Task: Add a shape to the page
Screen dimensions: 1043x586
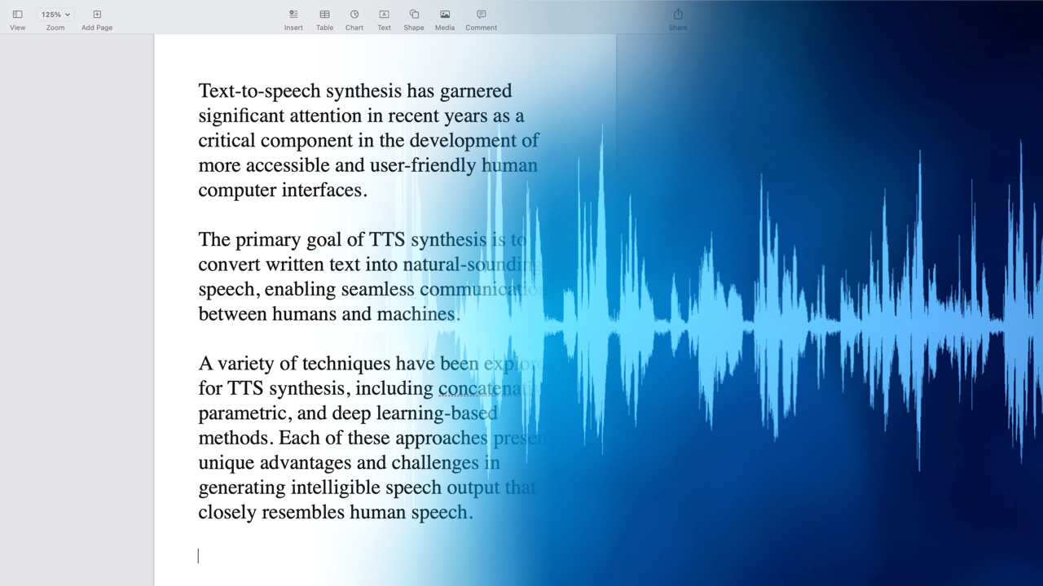Action: (x=413, y=18)
